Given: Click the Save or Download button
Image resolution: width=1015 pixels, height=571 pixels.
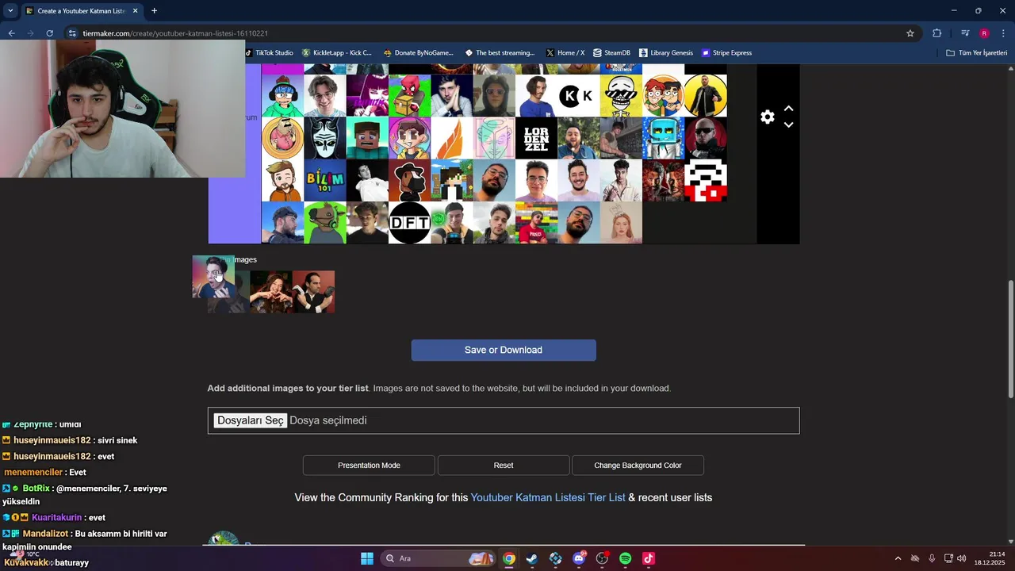Looking at the screenshot, I should tap(504, 350).
